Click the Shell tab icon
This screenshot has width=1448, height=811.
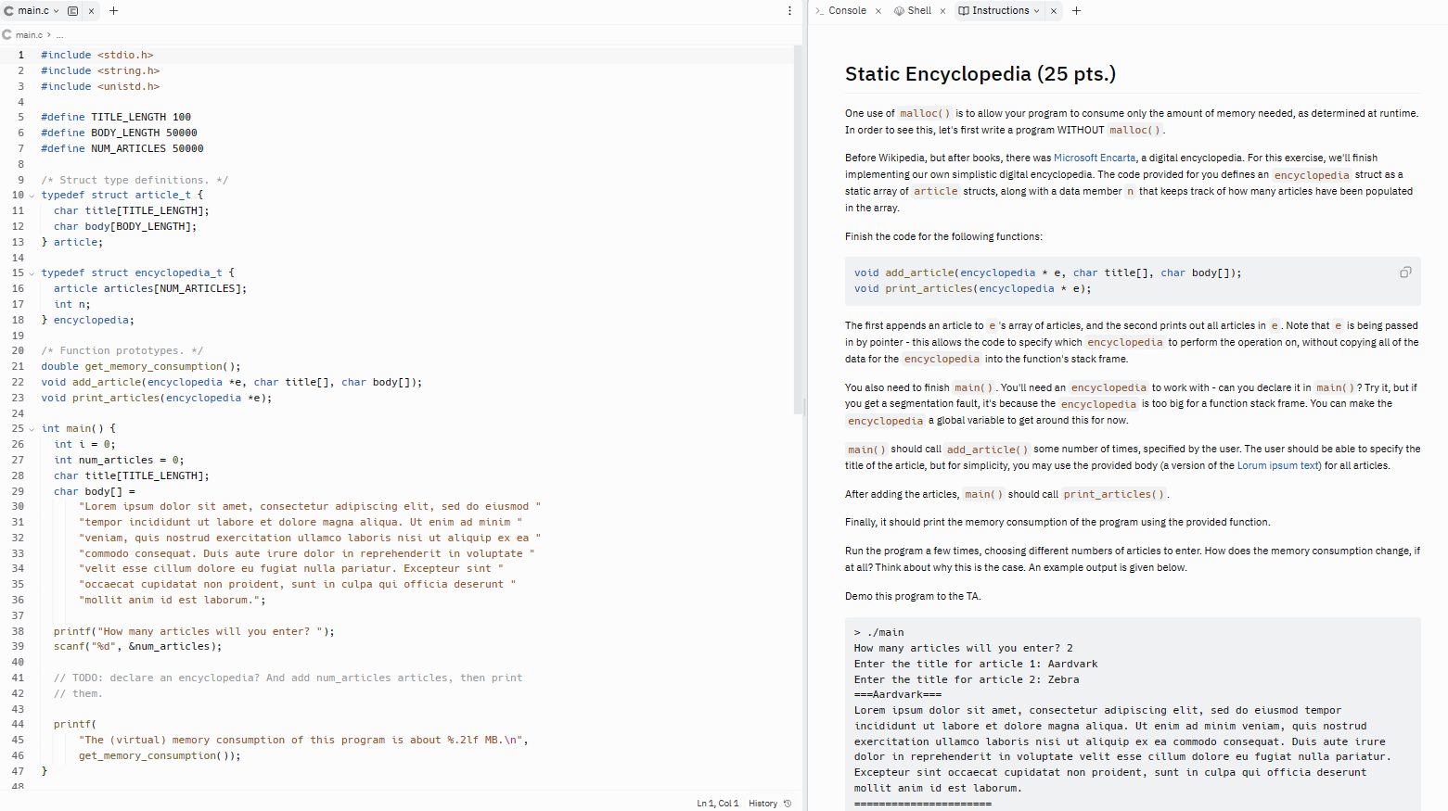click(x=899, y=11)
